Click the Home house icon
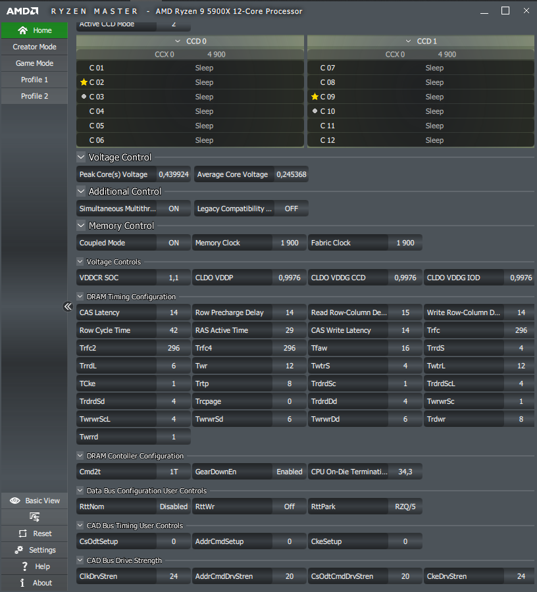The height and width of the screenshot is (592, 537). (22, 30)
